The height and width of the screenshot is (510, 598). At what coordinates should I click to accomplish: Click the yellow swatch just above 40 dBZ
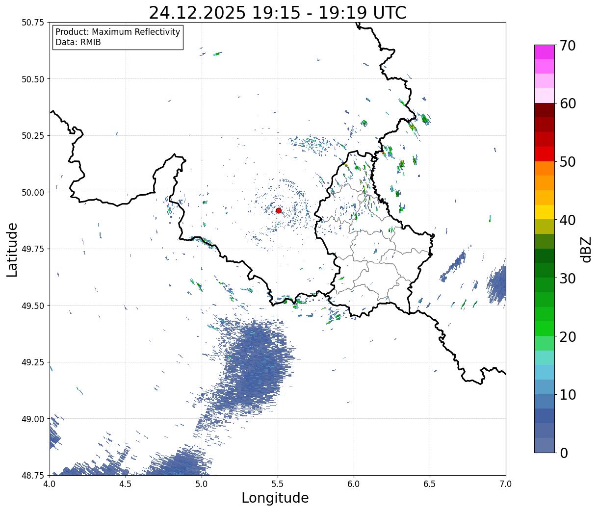click(x=545, y=212)
